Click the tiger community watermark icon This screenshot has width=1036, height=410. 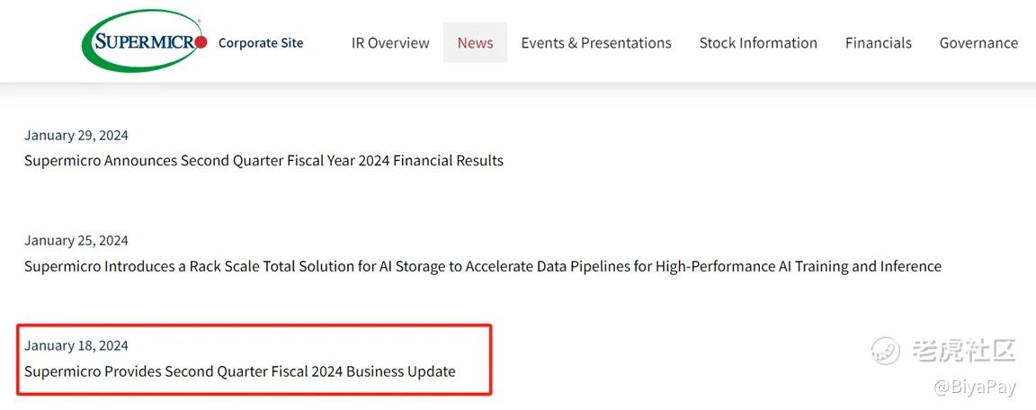tap(885, 350)
